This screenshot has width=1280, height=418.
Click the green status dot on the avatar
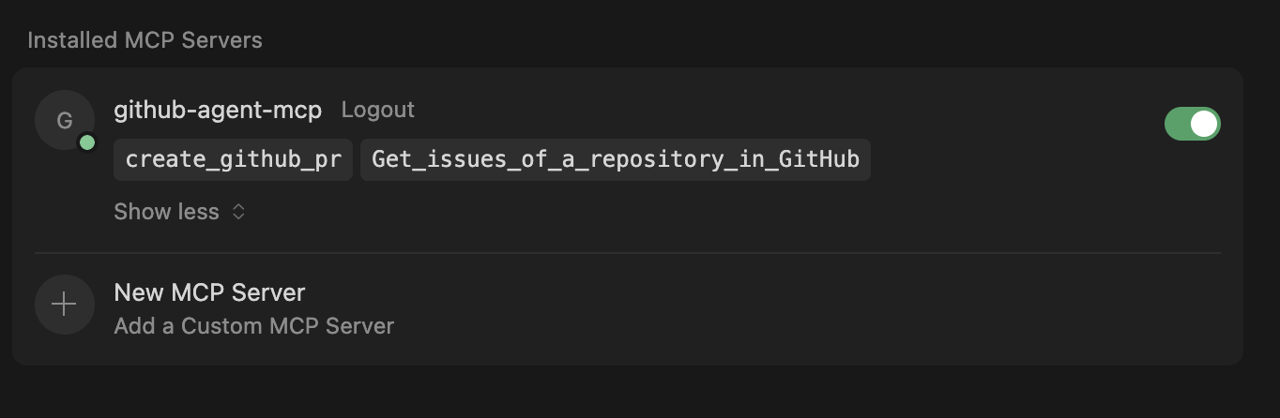[x=87, y=142]
